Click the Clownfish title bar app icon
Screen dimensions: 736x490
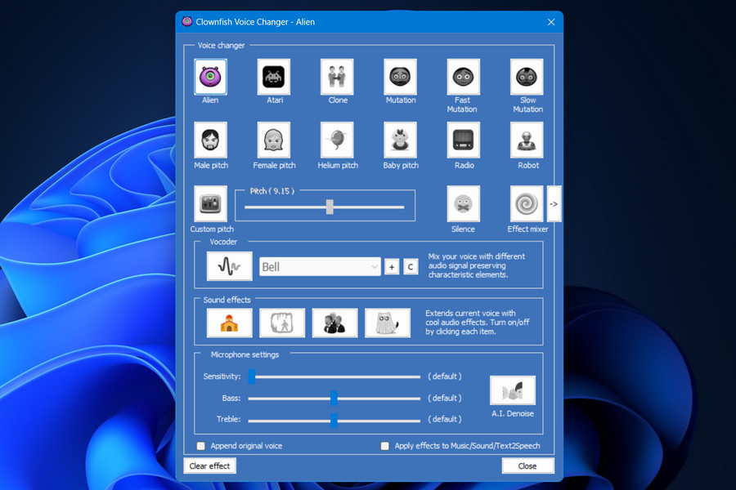[x=187, y=21]
